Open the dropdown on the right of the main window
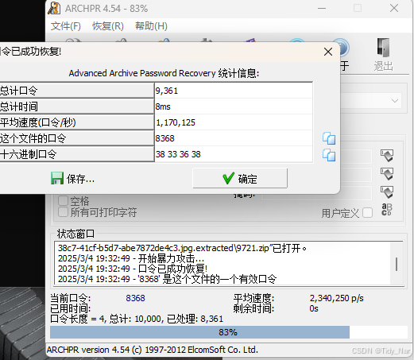The image size is (414, 360). coord(395,101)
